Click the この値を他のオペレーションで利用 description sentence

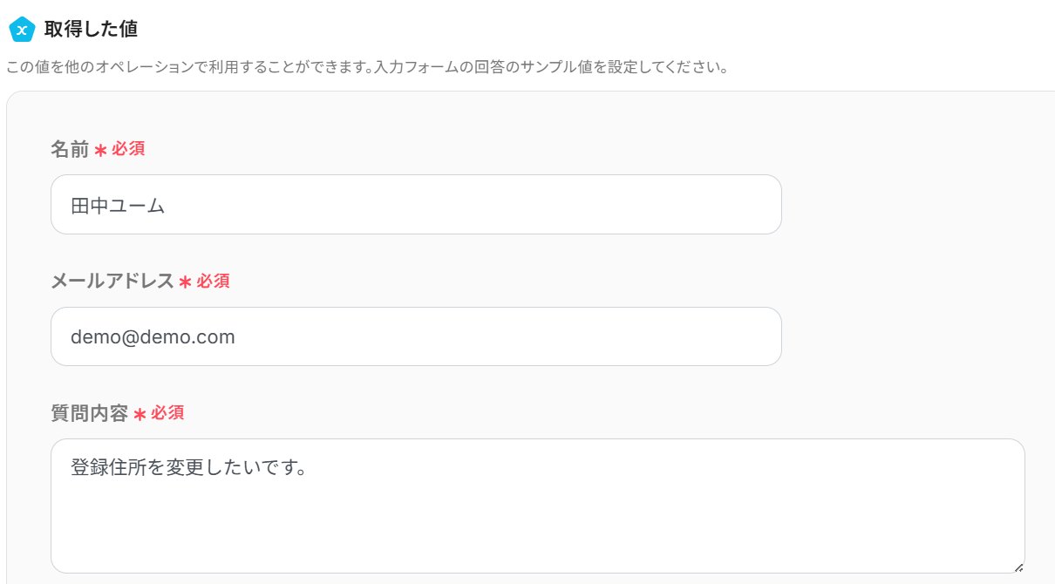pos(188,67)
